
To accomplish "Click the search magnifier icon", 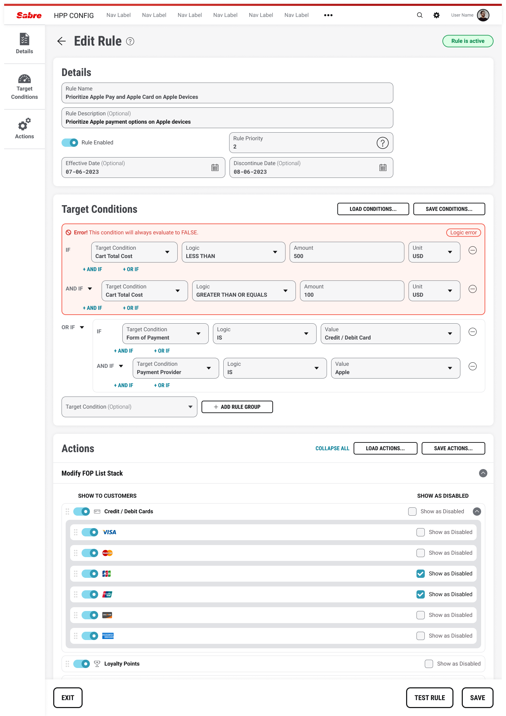I will coord(420,15).
